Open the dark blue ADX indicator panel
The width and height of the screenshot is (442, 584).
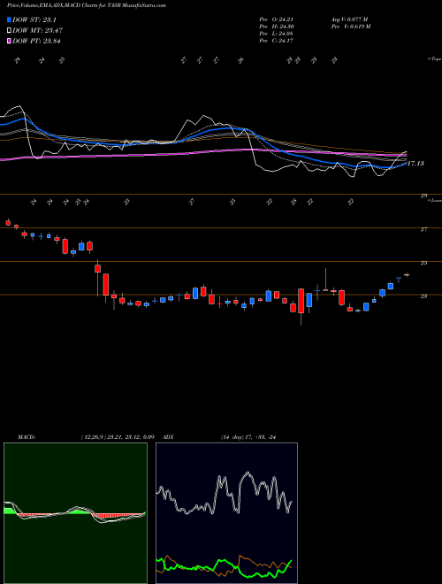226,513
